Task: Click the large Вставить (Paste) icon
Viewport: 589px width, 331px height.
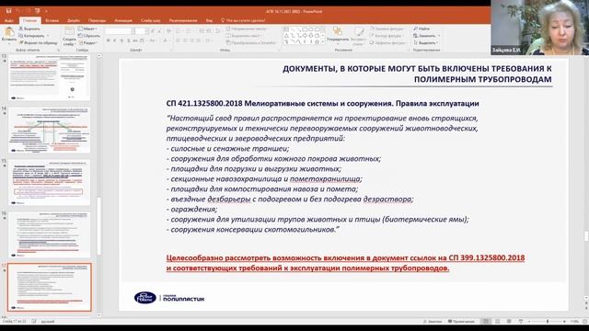Action: (9, 32)
